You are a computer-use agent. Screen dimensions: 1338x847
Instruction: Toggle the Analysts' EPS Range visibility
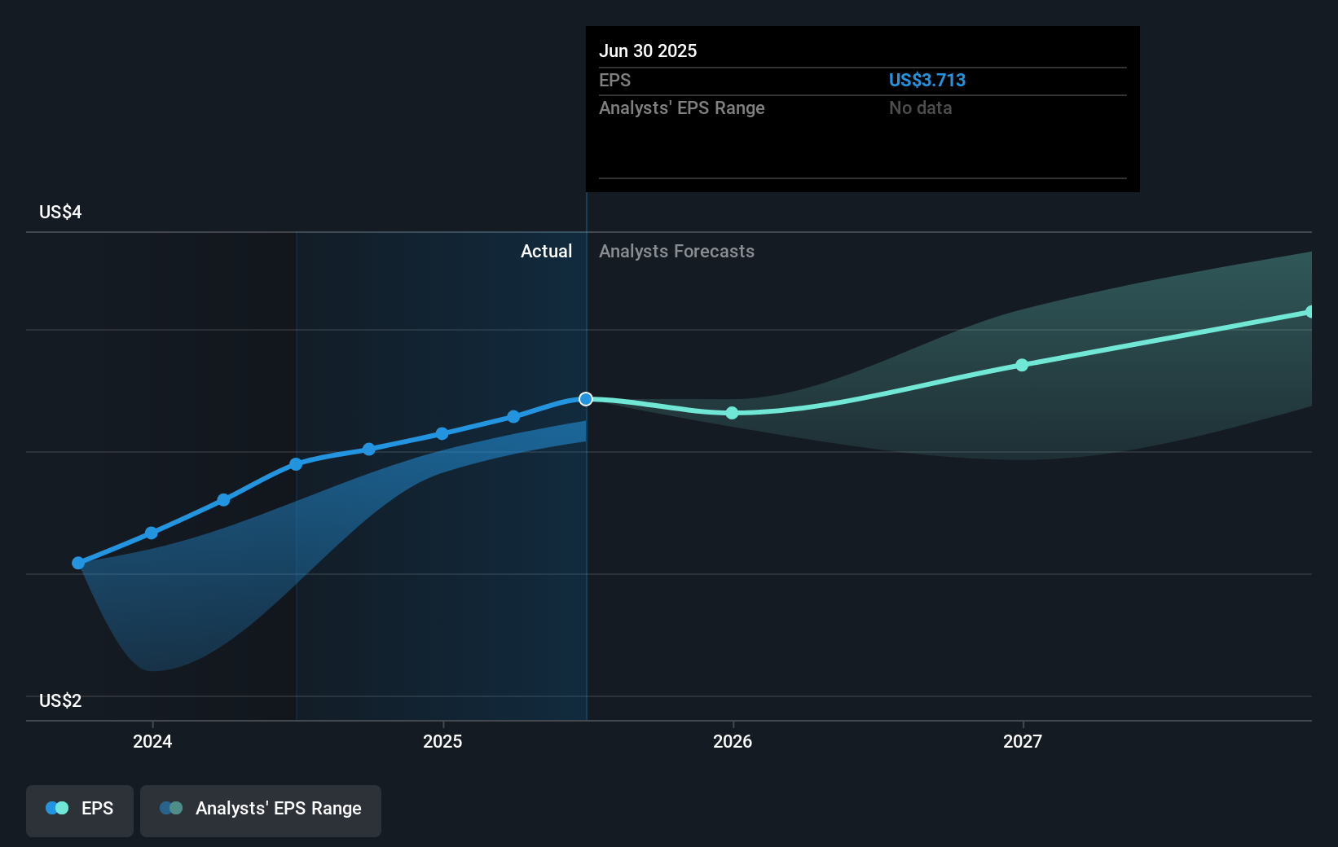(x=261, y=808)
